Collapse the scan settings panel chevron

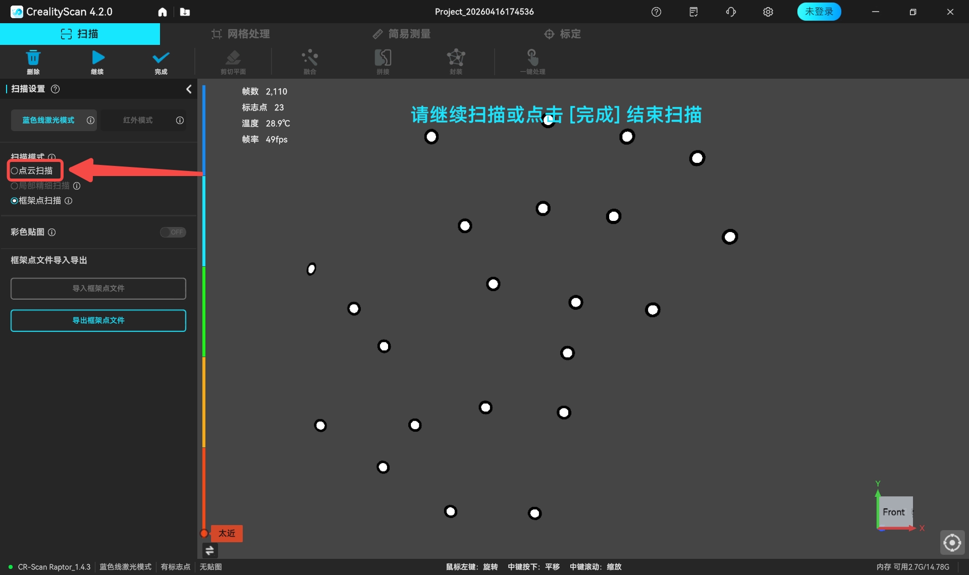point(189,89)
